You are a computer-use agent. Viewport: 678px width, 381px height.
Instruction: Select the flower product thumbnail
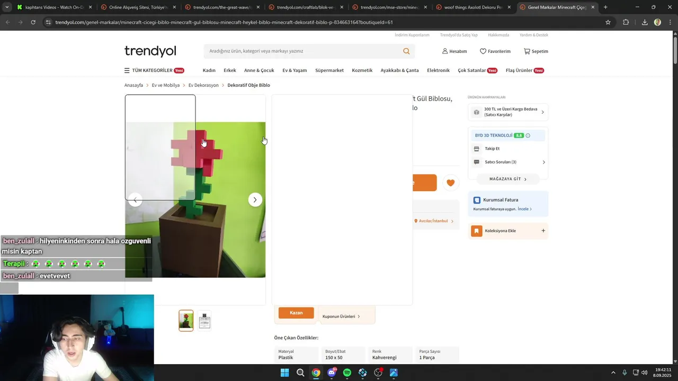(x=186, y=321)
